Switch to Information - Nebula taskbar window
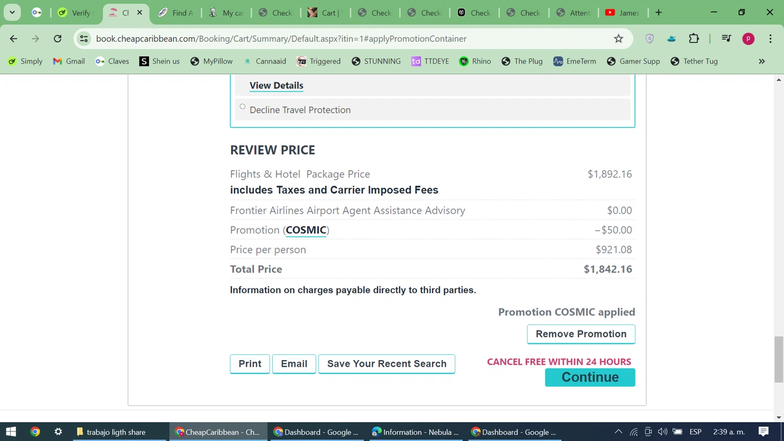Screen dimensions: 784x441 416,432
